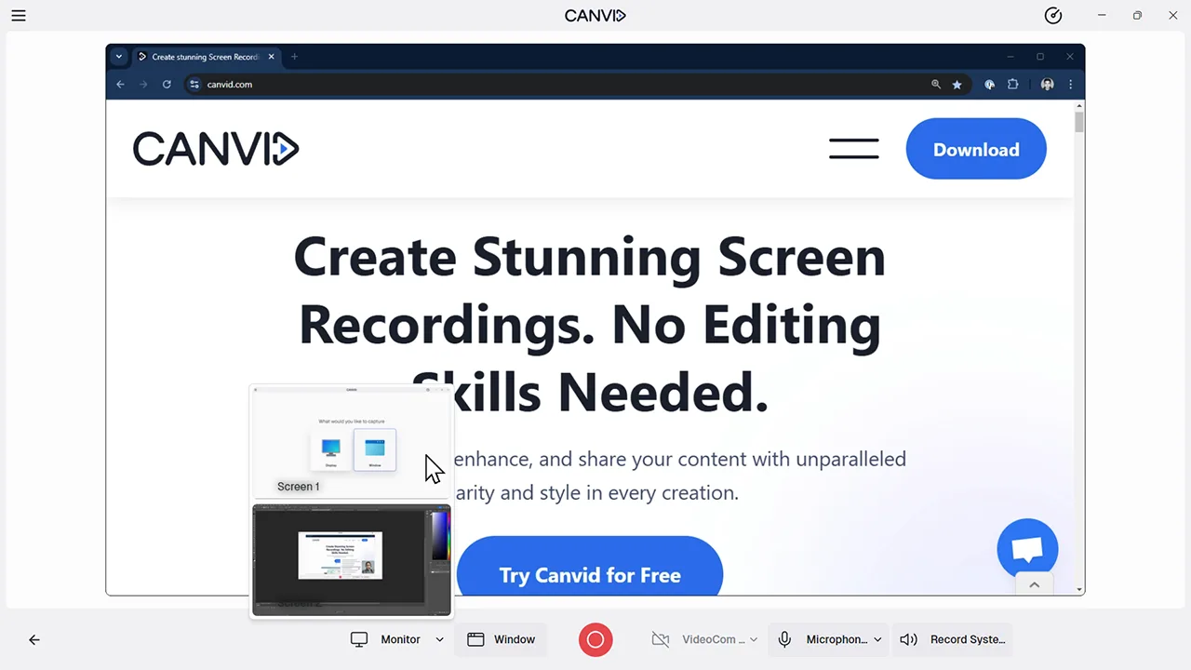Click the performance gauge icon top-right

click(1052, 15)
